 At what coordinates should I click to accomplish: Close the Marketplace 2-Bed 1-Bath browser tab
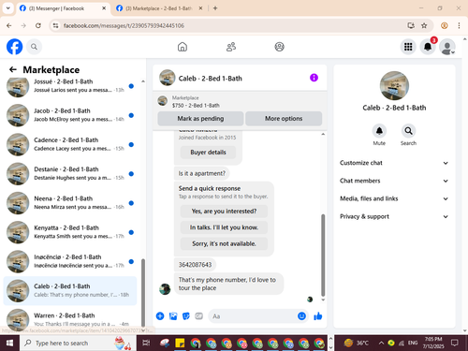coord(201,8)
